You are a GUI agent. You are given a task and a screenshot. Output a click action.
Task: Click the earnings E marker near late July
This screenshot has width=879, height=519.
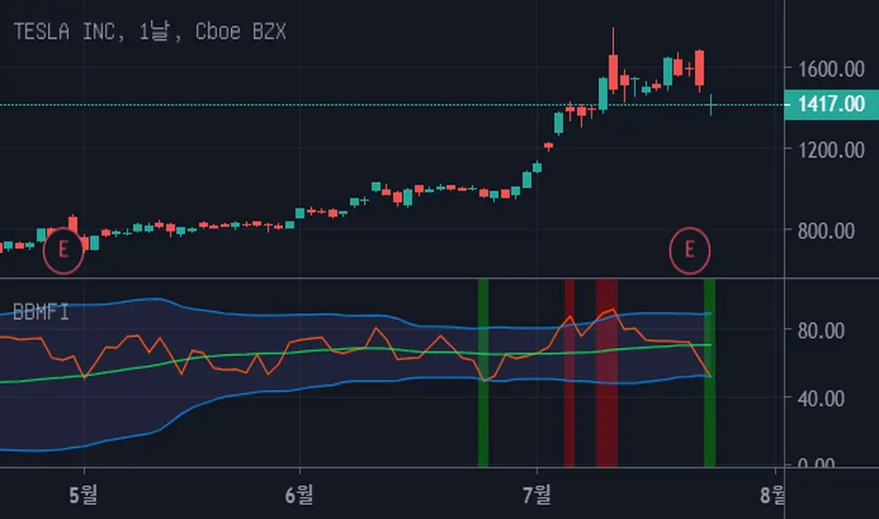(x=689, y=250)
